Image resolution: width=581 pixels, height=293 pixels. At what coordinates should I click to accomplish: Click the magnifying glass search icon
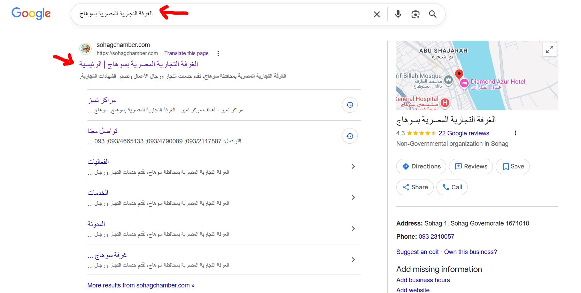pyautogui.click(x=433, y=14)
